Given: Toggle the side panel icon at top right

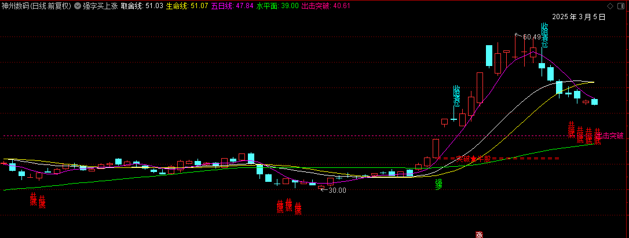Looking at the screenshot, I should click(621, 6).
